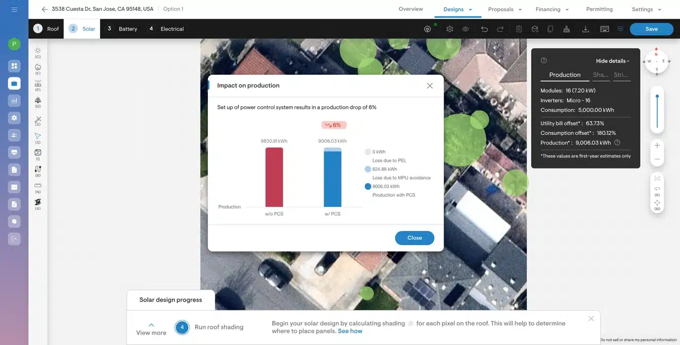Select the sun shading tool (C)

pos(38,51)
